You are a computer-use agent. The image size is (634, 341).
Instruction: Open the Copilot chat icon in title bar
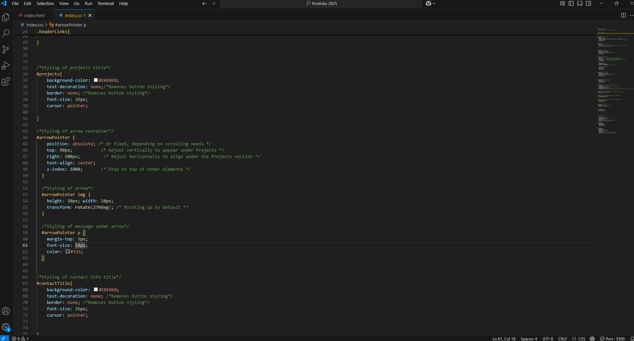pyautogui.click(x=428, y=3)
